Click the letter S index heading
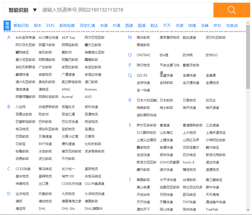The image size is (252, 215). pyautogui.click(x=130, y=125)
